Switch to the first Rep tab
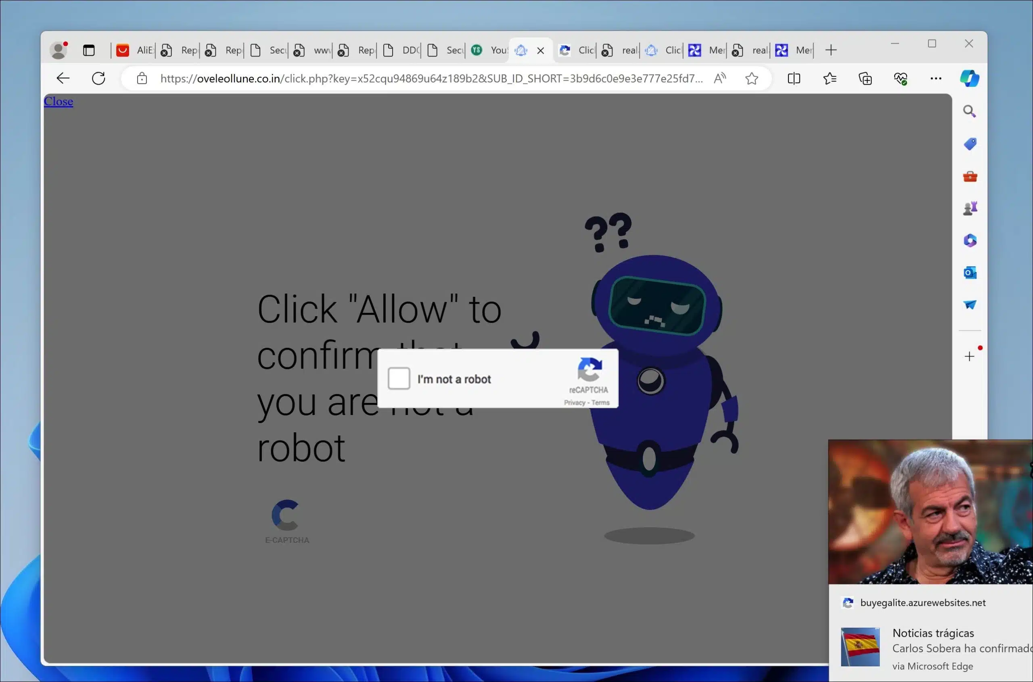The height and width of the screenshot is (682, 1033). point(178,50)
